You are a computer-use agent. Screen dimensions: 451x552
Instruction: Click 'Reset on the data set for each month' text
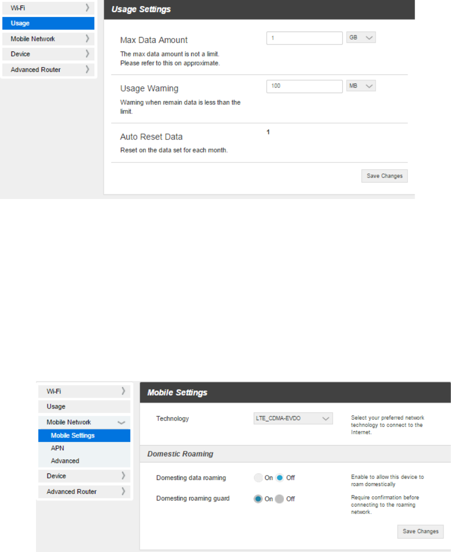(174, 150)
